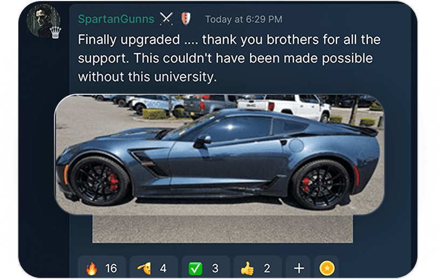The height and width of the screenshot is (279, 439).
Task: Click the word 'university' in the message
Action: click(186, 76)
